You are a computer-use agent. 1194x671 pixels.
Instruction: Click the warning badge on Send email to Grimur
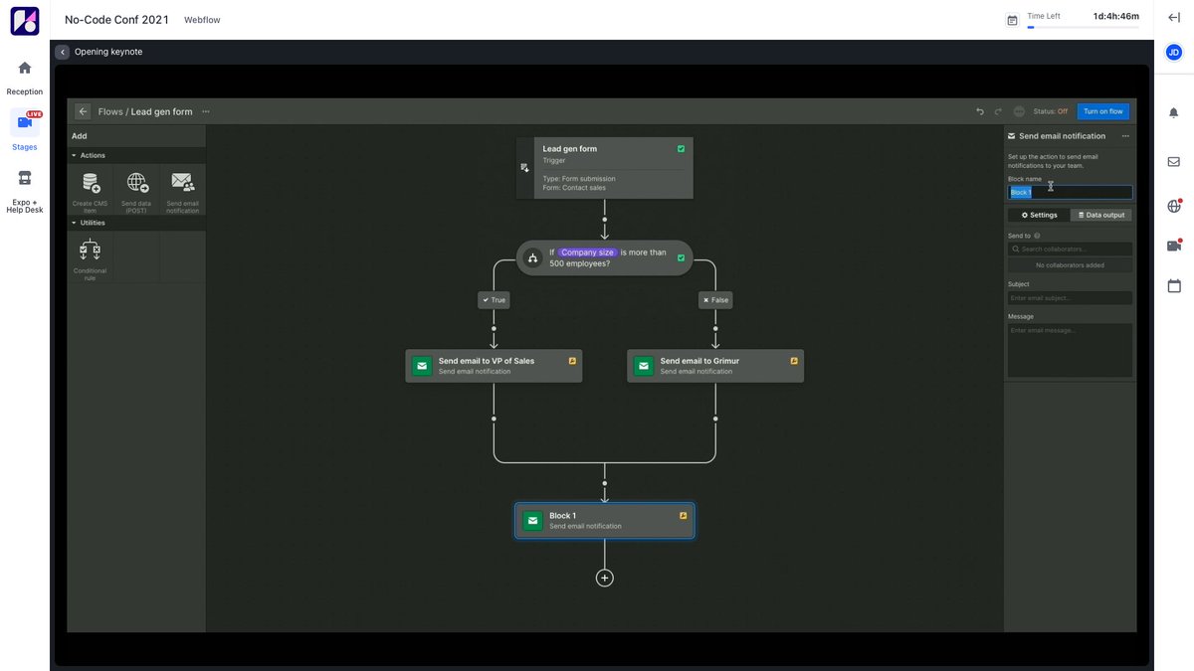click(794, 360)
